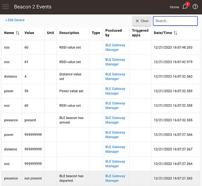Sort events by Name column arrows

(x=17, y=33)
